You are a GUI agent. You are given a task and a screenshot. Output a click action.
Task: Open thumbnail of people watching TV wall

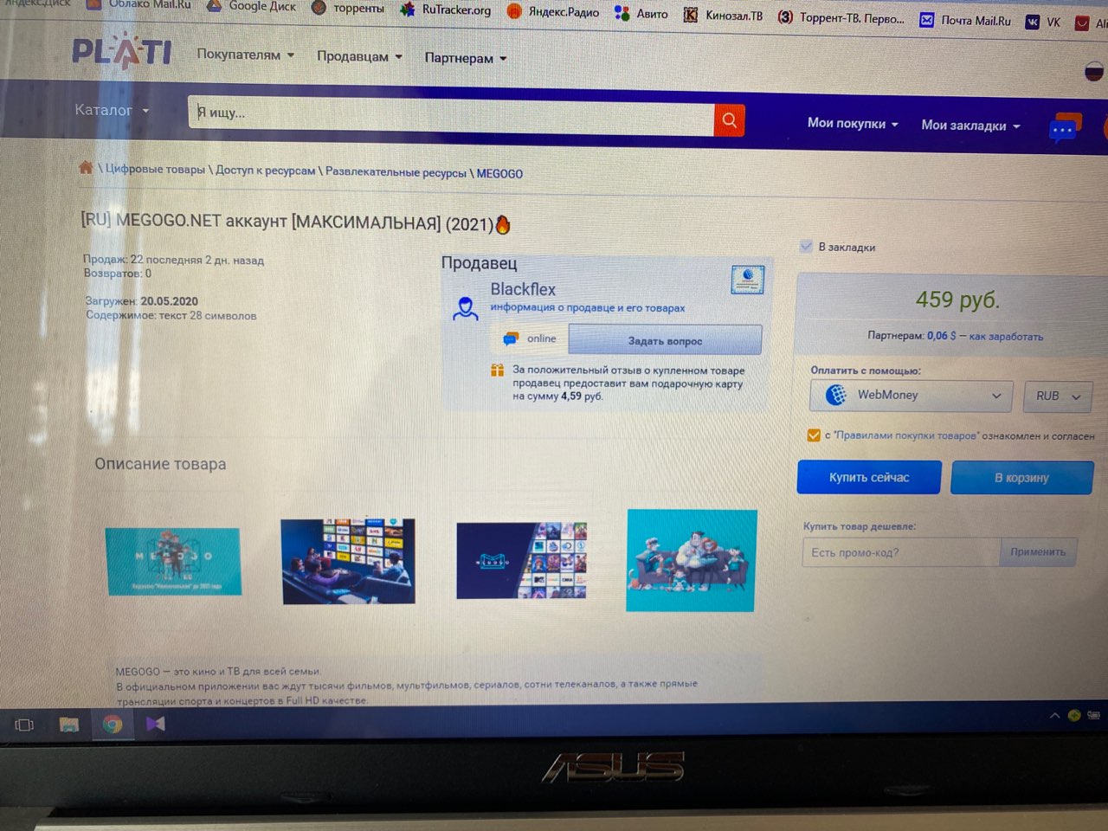click(x=348, y=561)
